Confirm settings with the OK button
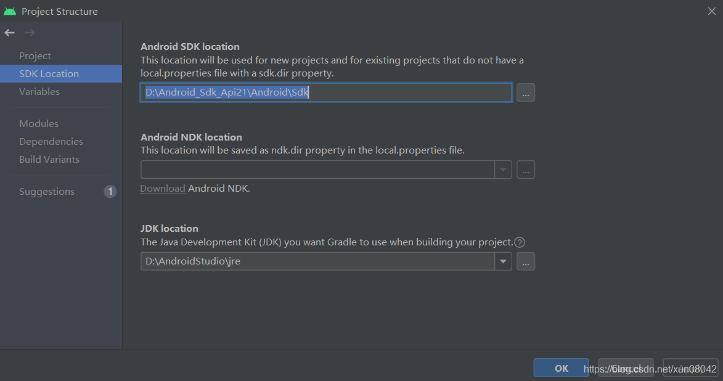Screen dimensions: 723x381 pos(561,367)
